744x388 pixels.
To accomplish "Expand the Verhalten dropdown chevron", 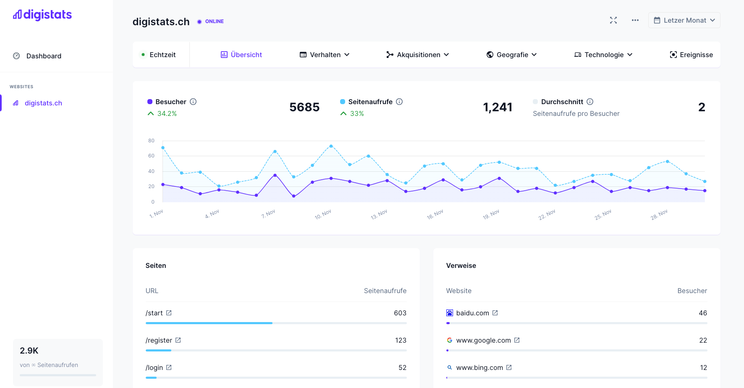I will click(x=347, y=55).
